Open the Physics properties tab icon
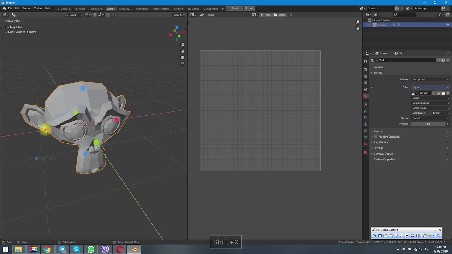 tap(365, 124)
